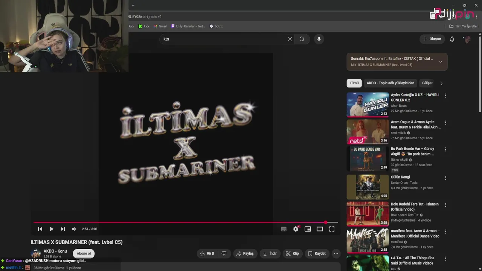Viewport: 482px width, 271px height.
Task: Open the Afran Beats channel name
Action: click(399, 106)
